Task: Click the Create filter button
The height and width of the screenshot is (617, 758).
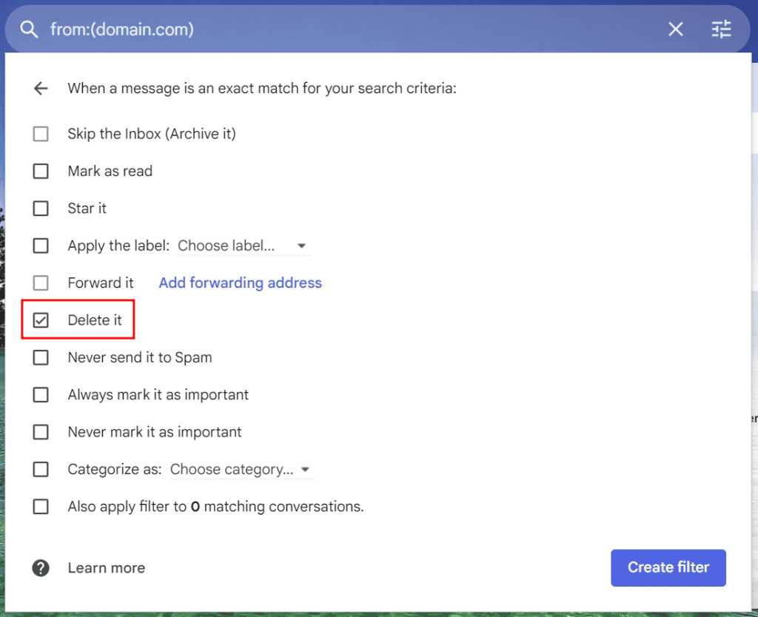Action: [x=668, y=567]
